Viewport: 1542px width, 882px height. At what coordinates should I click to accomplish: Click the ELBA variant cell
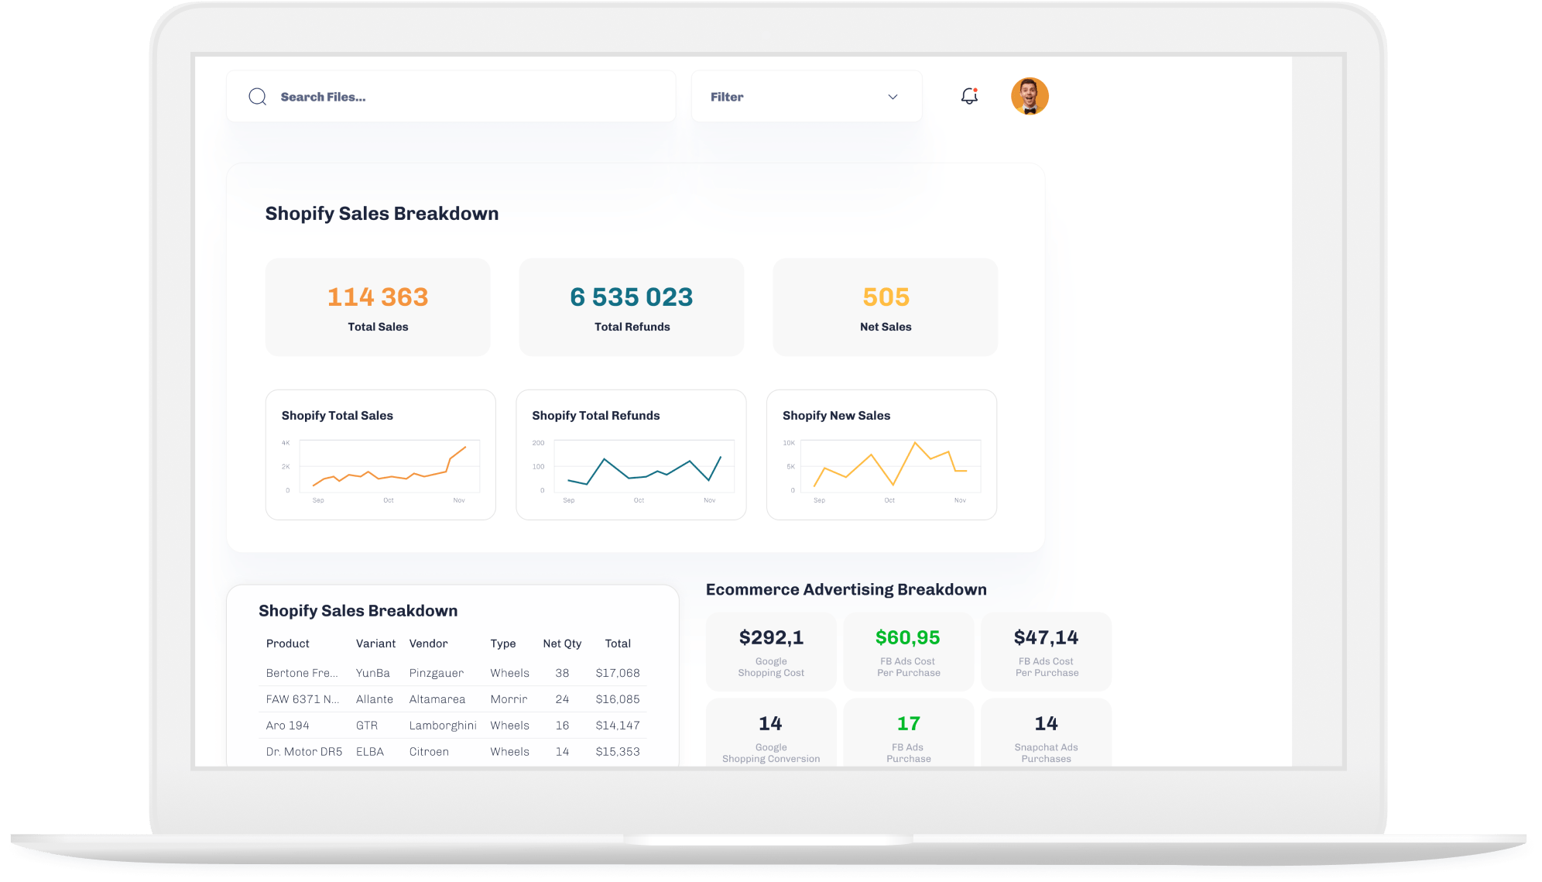click(x=370, y=752)
